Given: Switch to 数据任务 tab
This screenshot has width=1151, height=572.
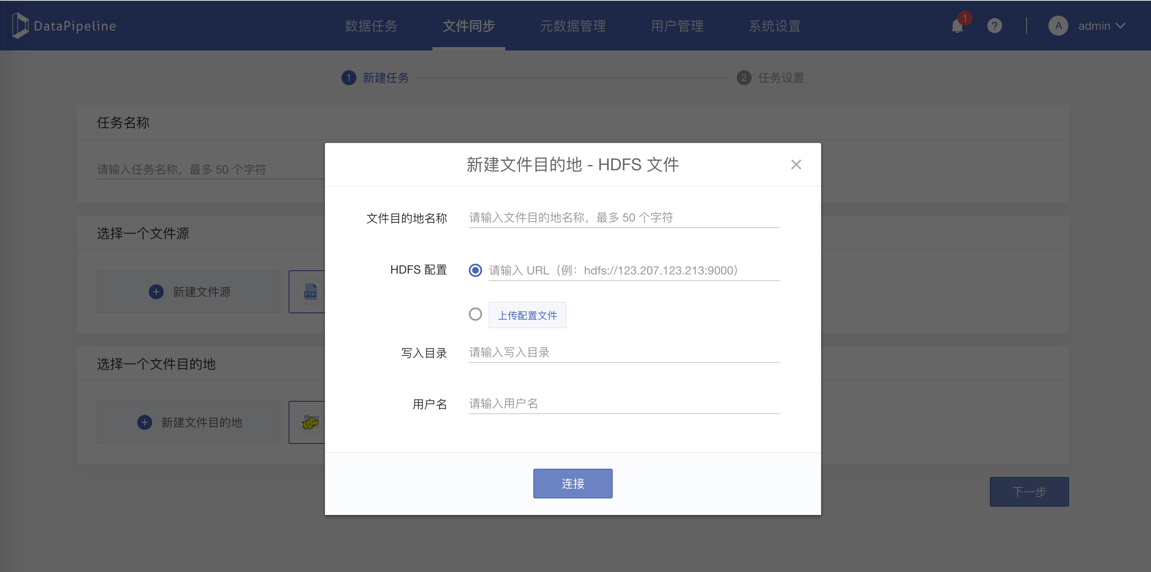Looking at the screenshot, I should point(371,26).
